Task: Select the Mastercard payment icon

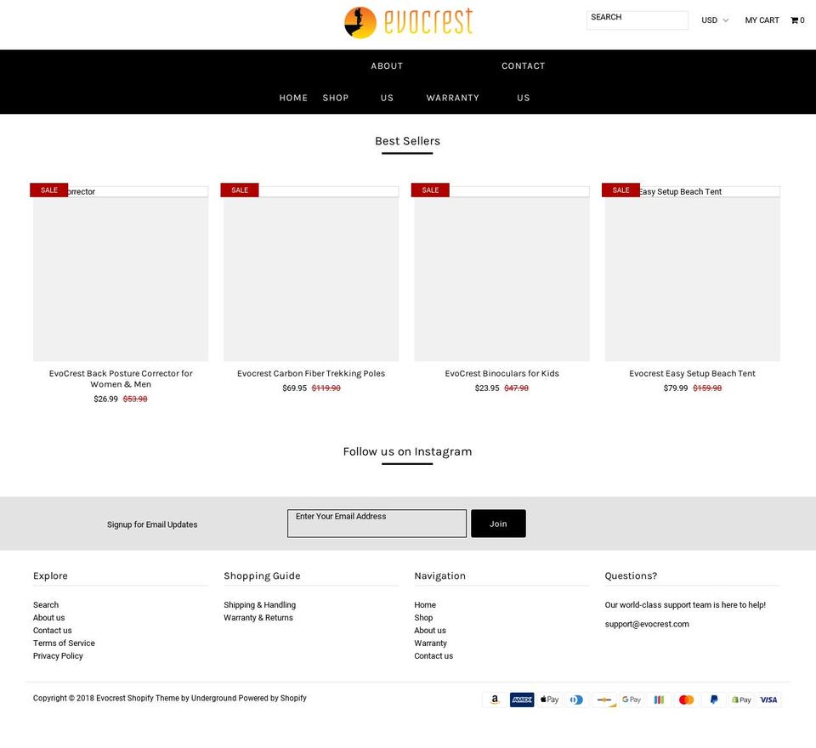Action: coord(687,700)
